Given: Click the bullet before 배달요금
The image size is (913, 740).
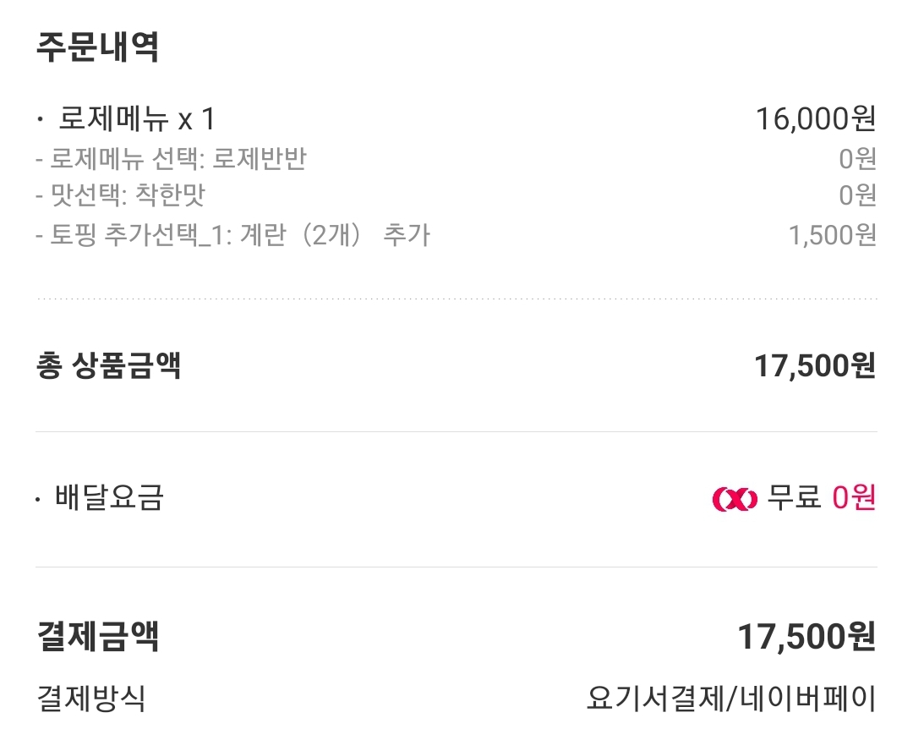Looking at the screenshot, I should click(38, 499).
